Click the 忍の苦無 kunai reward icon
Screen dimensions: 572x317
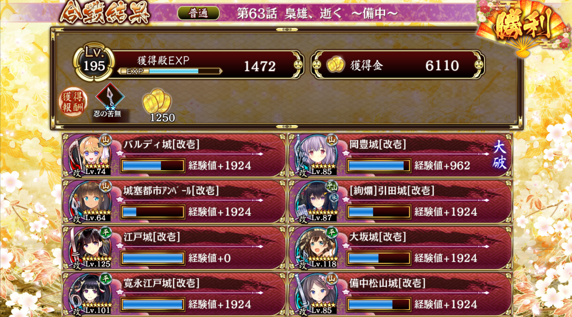pyautogui.click(x=110, y=97)
